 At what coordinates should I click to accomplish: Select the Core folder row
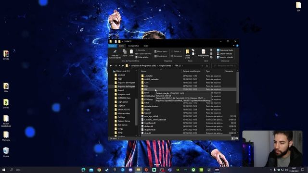pyautogui.click(x=188, y=83)
